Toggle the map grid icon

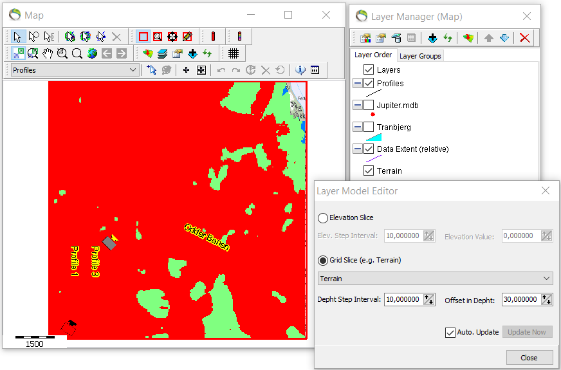(234, 53)
